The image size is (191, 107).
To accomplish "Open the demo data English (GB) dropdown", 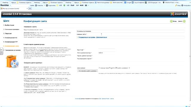I will pos(114,68).
